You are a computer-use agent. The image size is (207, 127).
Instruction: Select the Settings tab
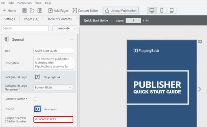coord(9,19)
